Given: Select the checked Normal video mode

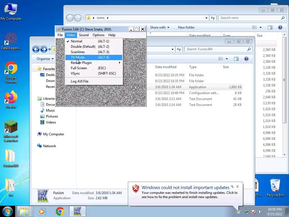Looking at the screenshot, I should (x=94, y=41).
